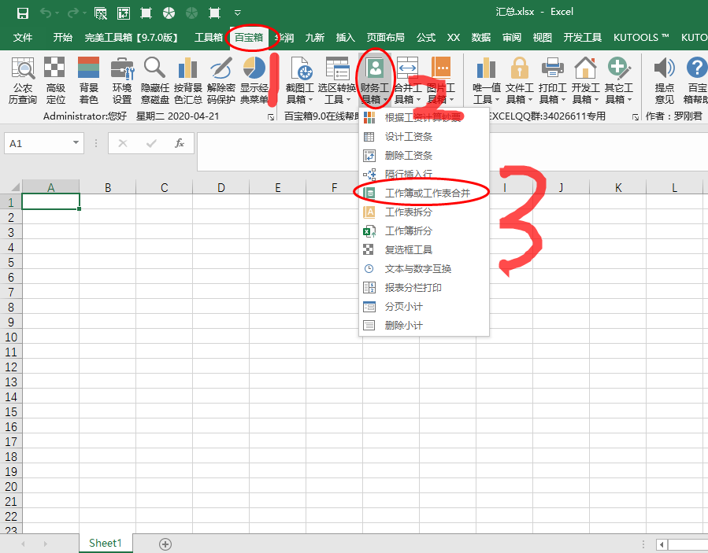
Task: Switch to the 数据 tab
Action: tap(481, 38)
